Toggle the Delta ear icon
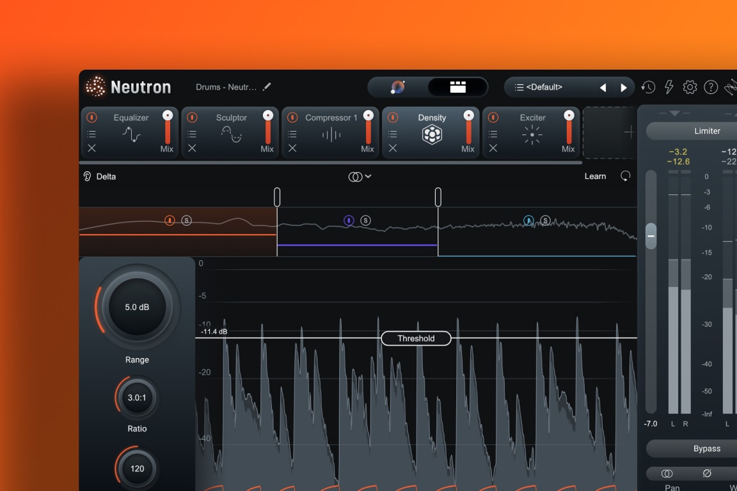The width and height of the screenshot is (737, 491). click(88, 176)
